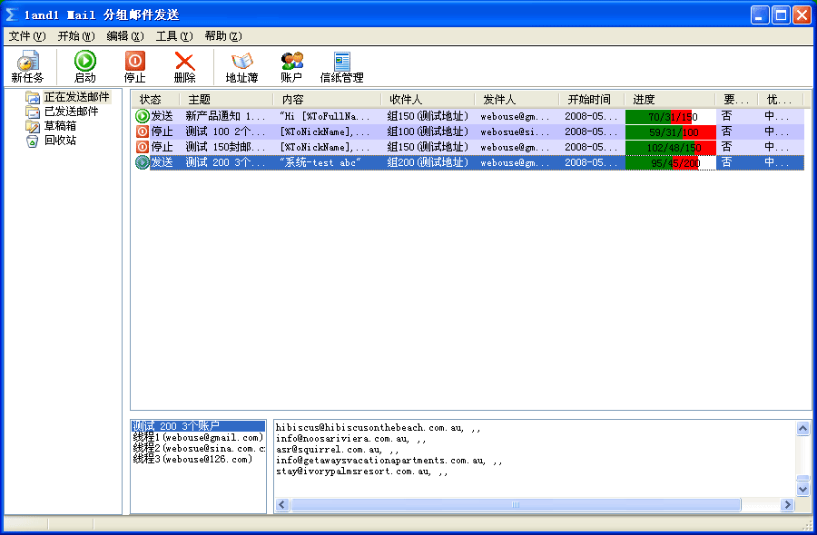Open the 工具(Y) menu
Image resolution: width=817 pixels, height=535 pixels.
[x=174, y=36]
